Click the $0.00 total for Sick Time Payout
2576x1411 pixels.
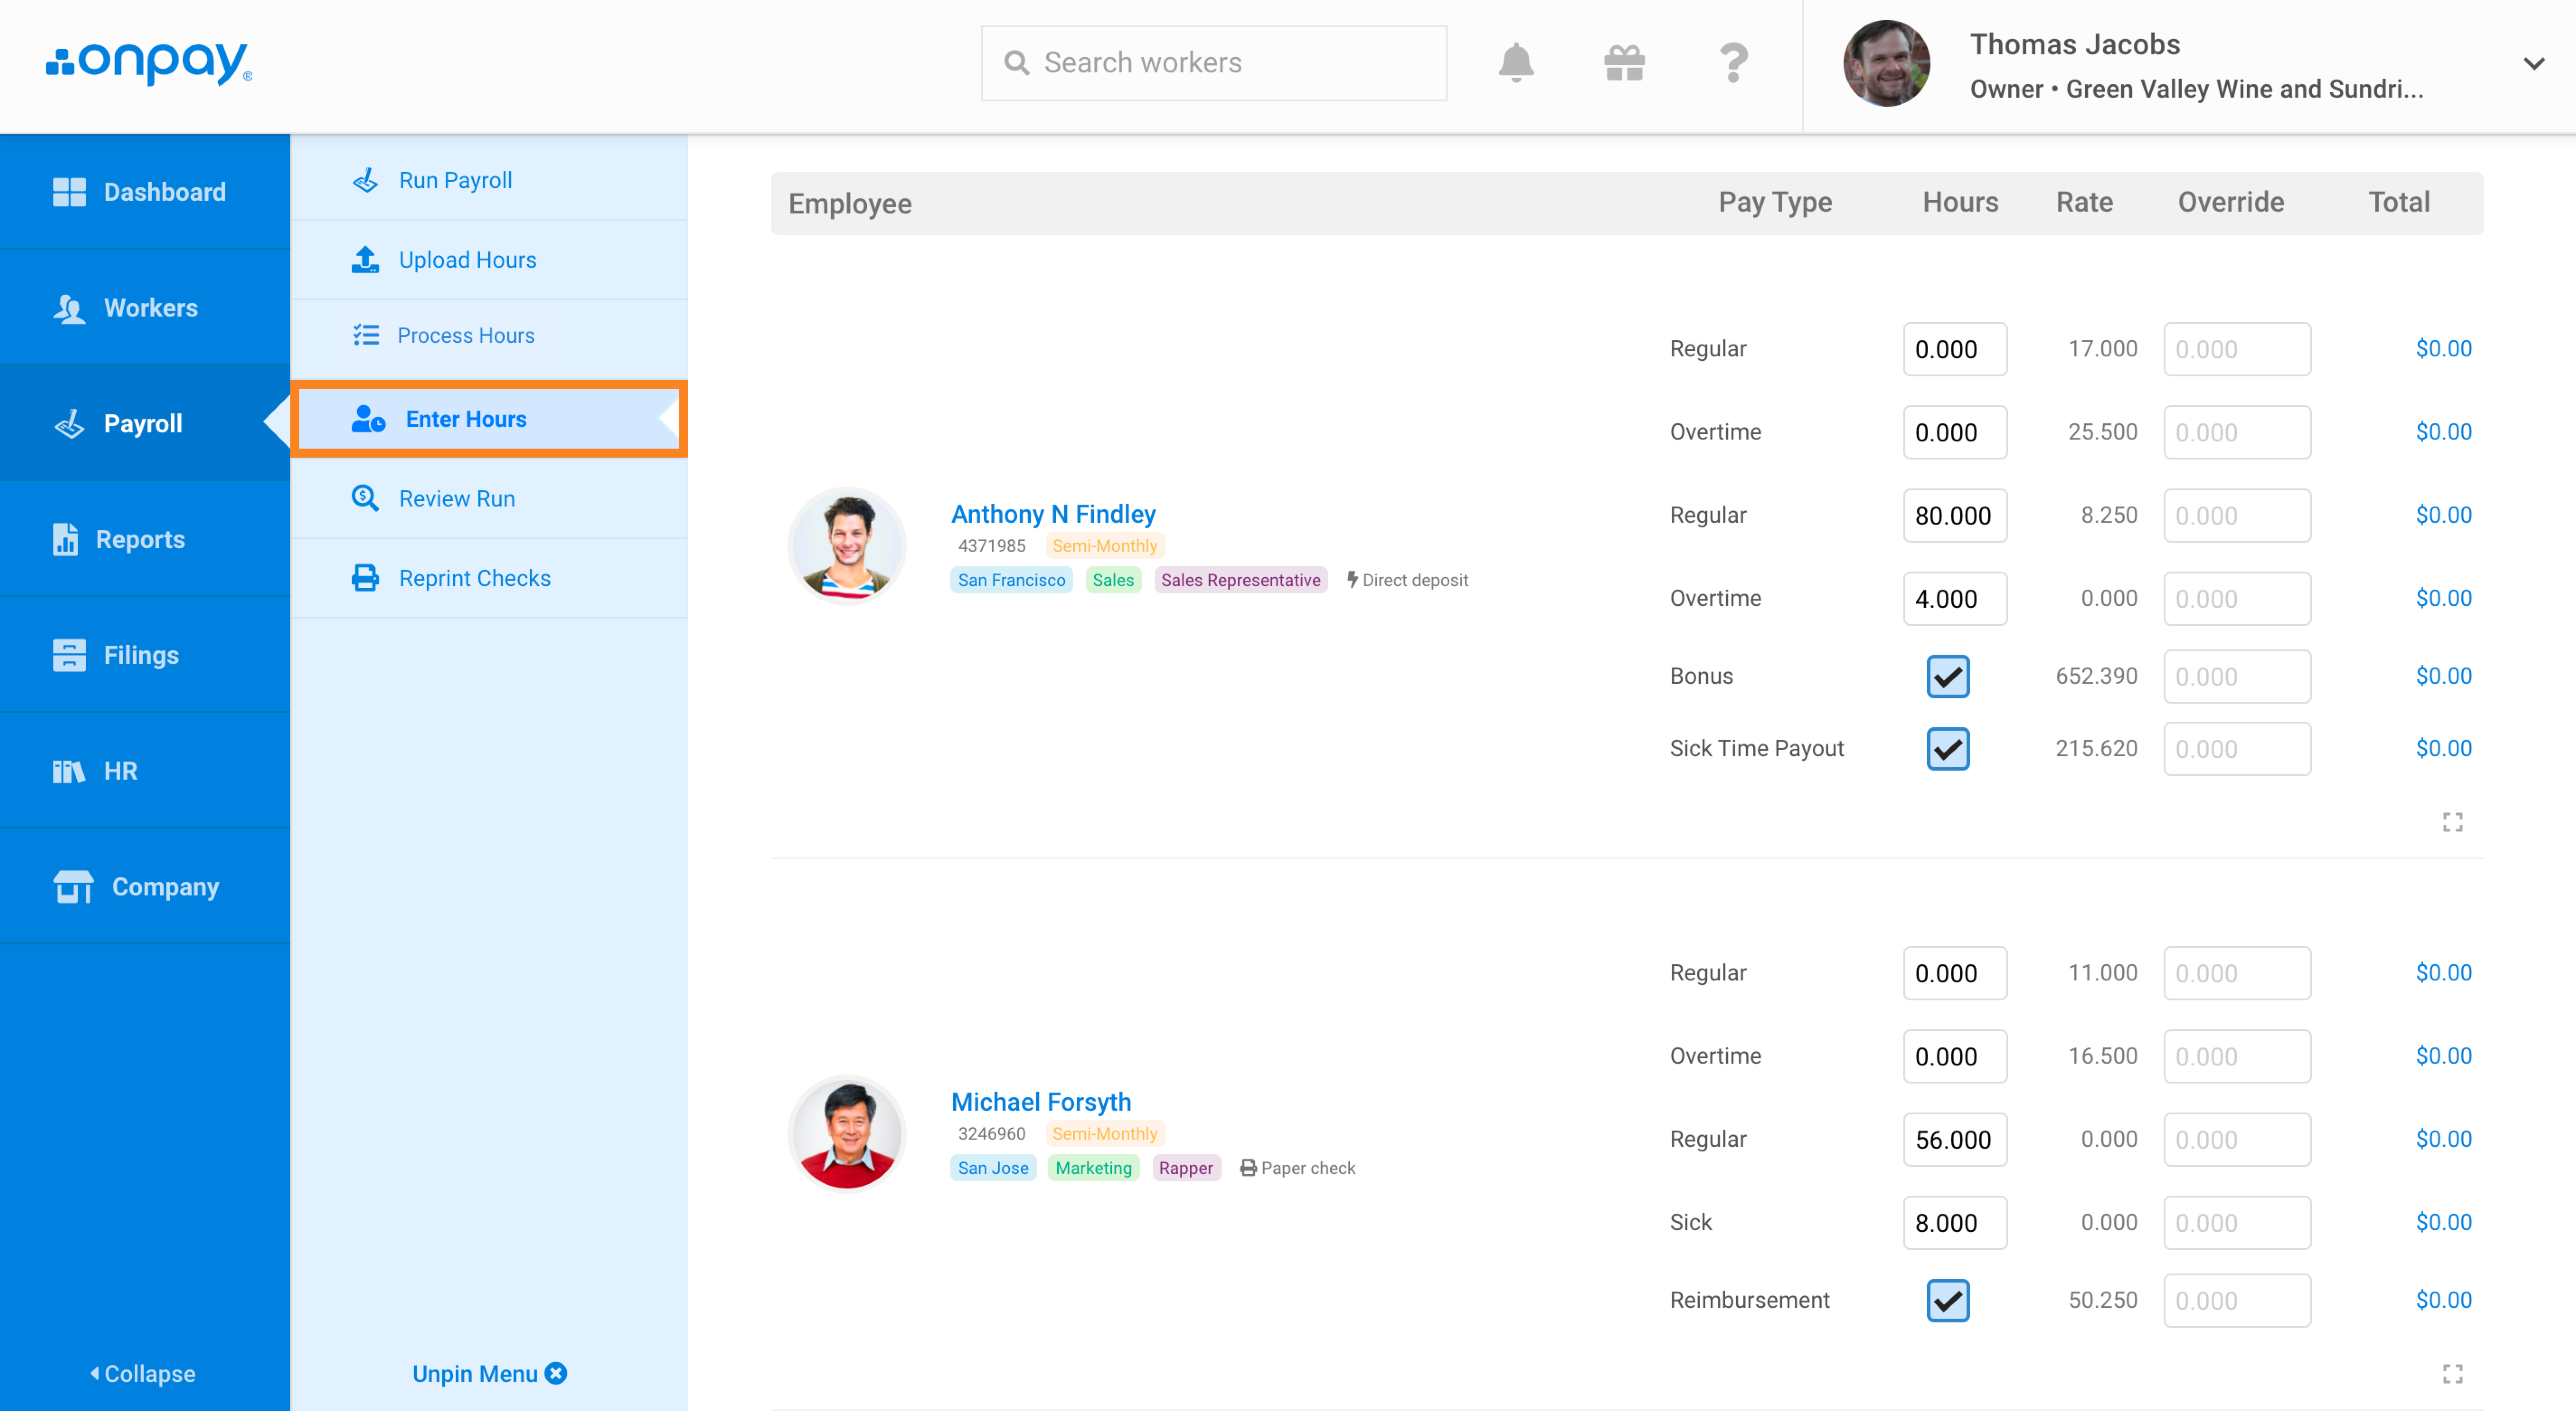tap(2443, 749)
